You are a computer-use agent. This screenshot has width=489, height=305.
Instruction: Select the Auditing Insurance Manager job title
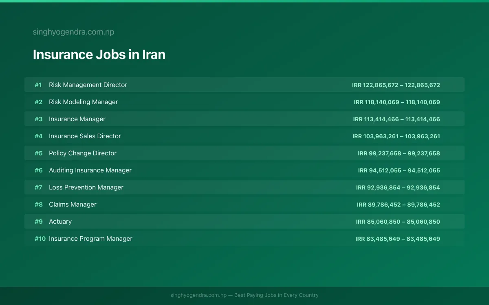90,170
